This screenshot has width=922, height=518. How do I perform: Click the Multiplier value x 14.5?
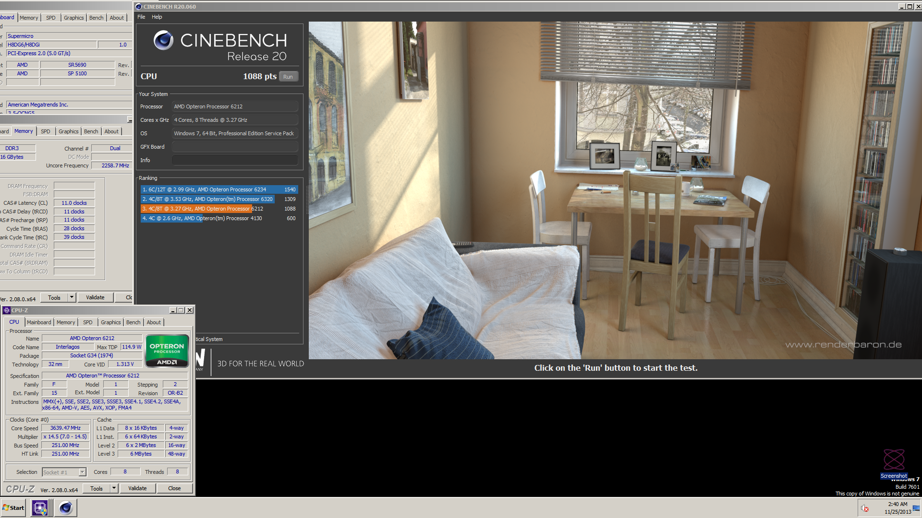[x=65, y=437]
